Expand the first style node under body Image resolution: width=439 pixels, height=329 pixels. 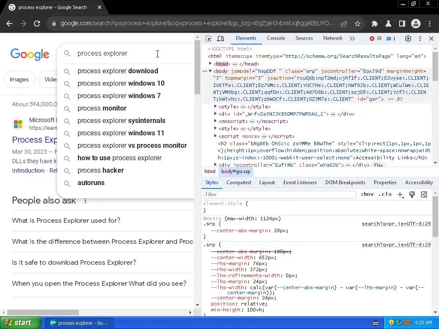pyautogui.click(x=215, y=107)
